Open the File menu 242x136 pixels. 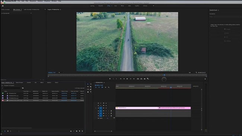[19, 1]
